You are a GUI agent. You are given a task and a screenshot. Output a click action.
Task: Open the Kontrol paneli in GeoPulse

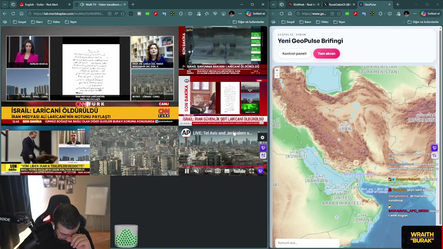pos(294,54)
